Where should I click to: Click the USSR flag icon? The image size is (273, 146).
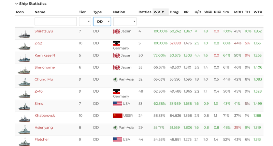tap(117, 116)
